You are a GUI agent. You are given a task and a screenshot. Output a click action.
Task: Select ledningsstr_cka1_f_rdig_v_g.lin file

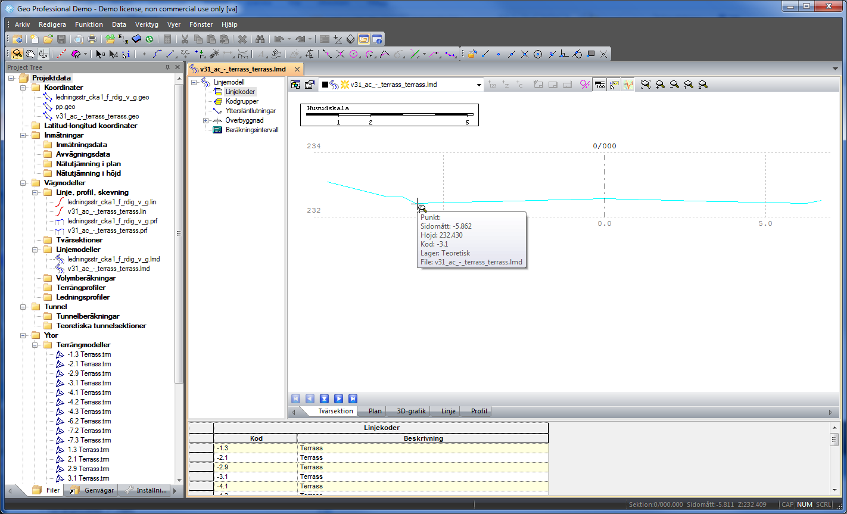pos(112,202)
